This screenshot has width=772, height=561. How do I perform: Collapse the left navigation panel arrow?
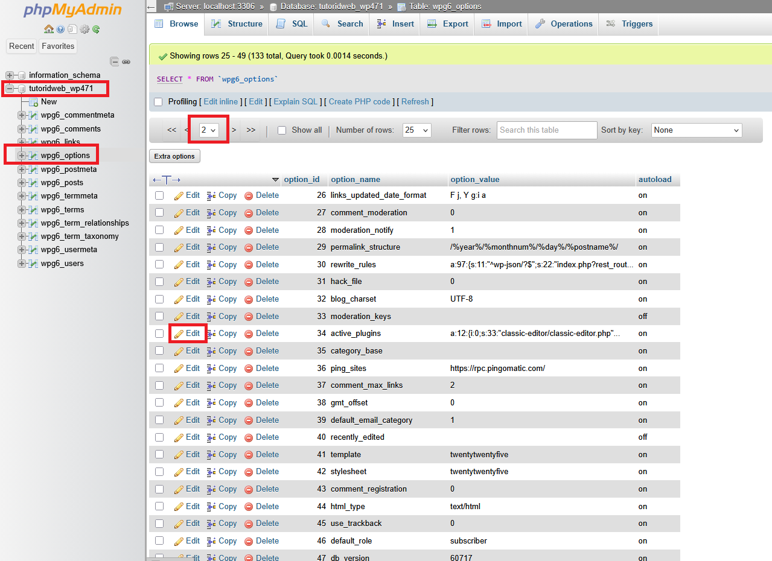pyautogui.click(x=150, y=7)
